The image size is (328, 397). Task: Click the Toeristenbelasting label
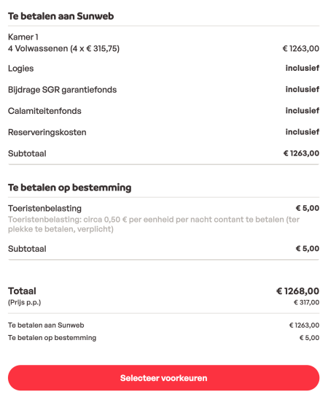click(x=44, y=209)
